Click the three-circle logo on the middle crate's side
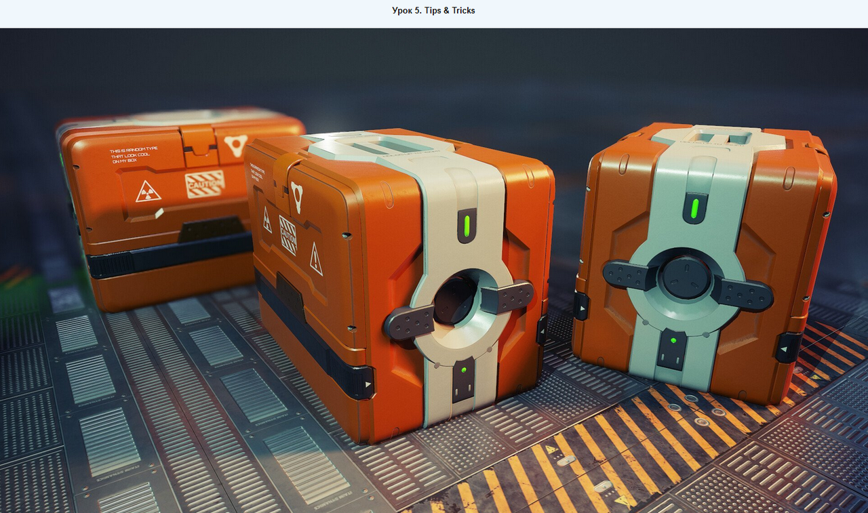The width and height of the screenshot is (868, 513). point(296,192)
